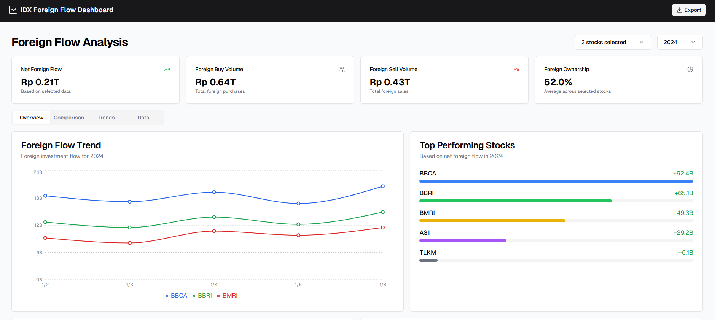Click the 1/3 x-axis label
This screenshot has width=715, height=320.
[x=130, y=285]
